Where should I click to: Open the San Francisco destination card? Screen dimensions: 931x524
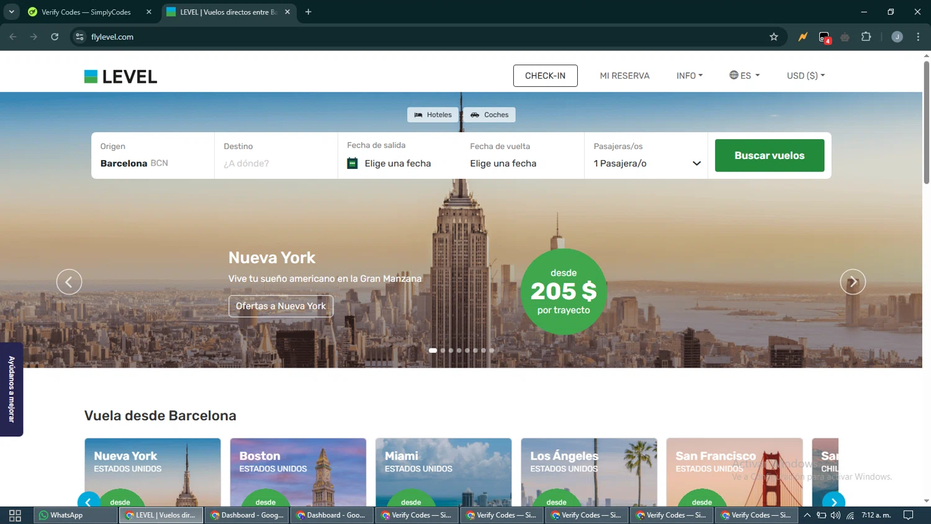click(x=734, y=472)
